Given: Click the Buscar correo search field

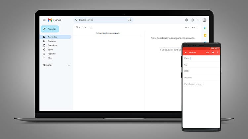Looking at the screenshot, I should (99, 20).
